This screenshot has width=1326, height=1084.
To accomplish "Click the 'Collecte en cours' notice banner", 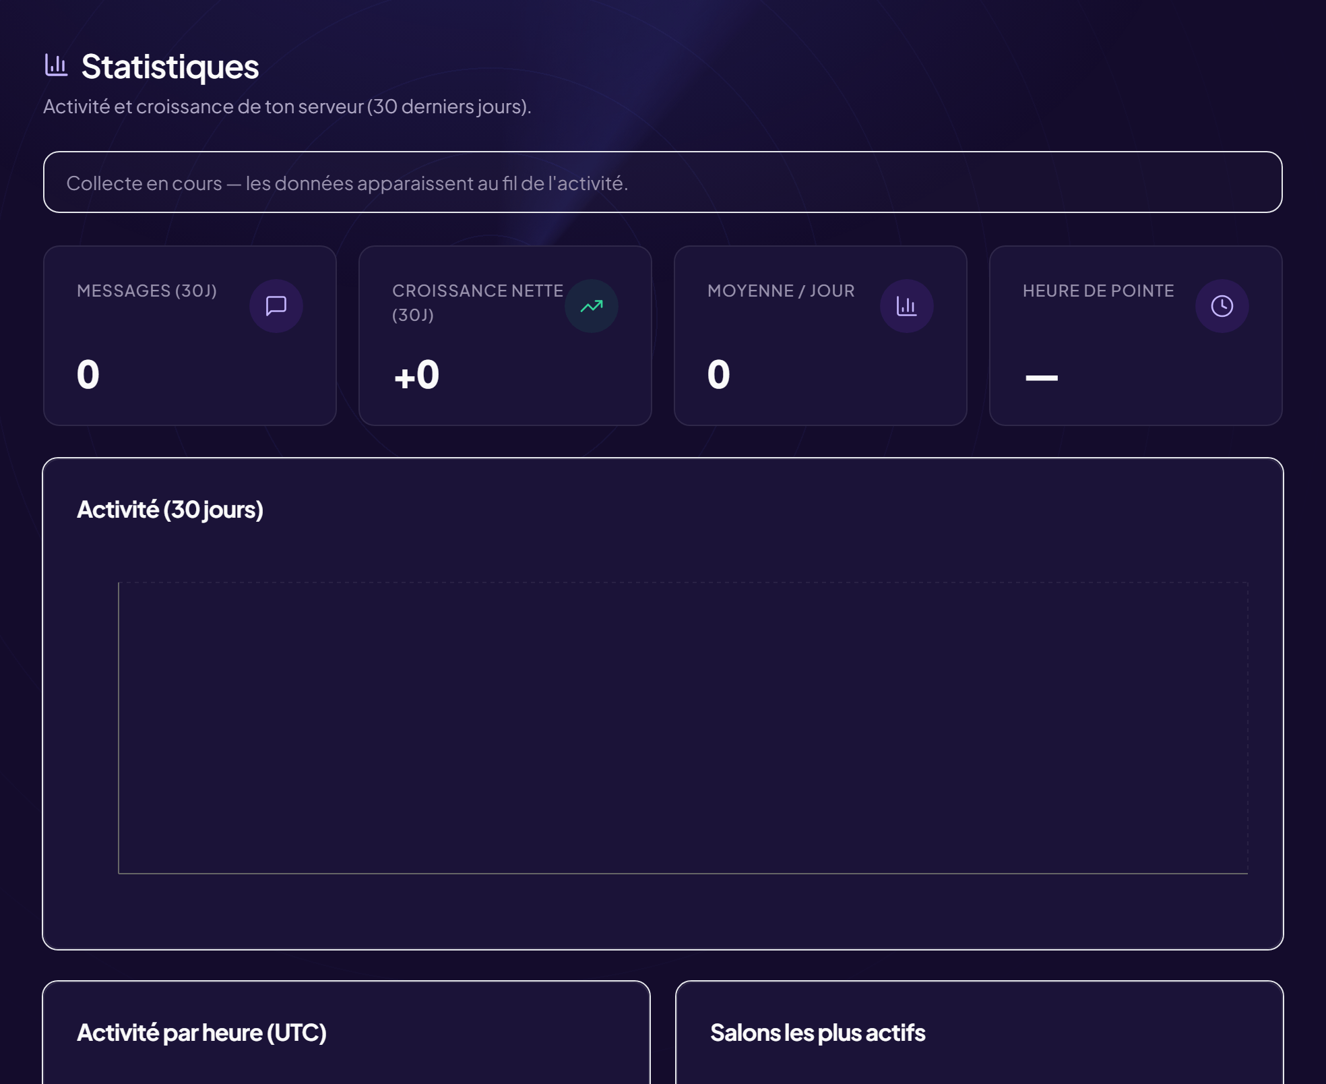I will 663,182.
